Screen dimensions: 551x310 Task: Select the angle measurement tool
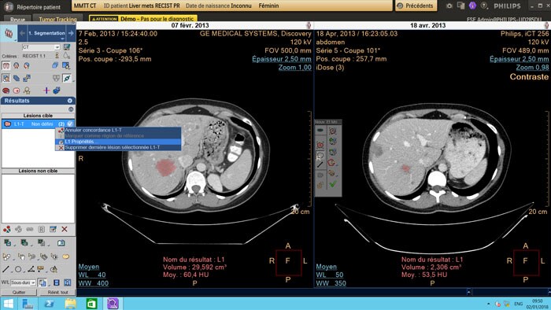point(31,270)
